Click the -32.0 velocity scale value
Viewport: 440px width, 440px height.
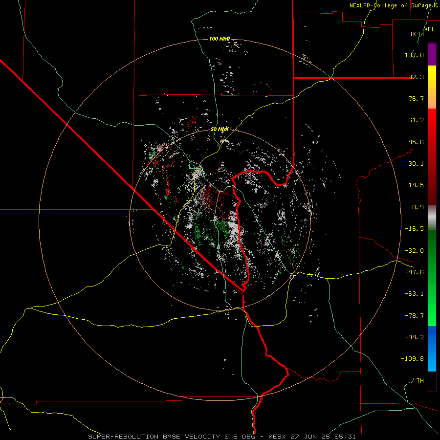click(x=414, y=250)
